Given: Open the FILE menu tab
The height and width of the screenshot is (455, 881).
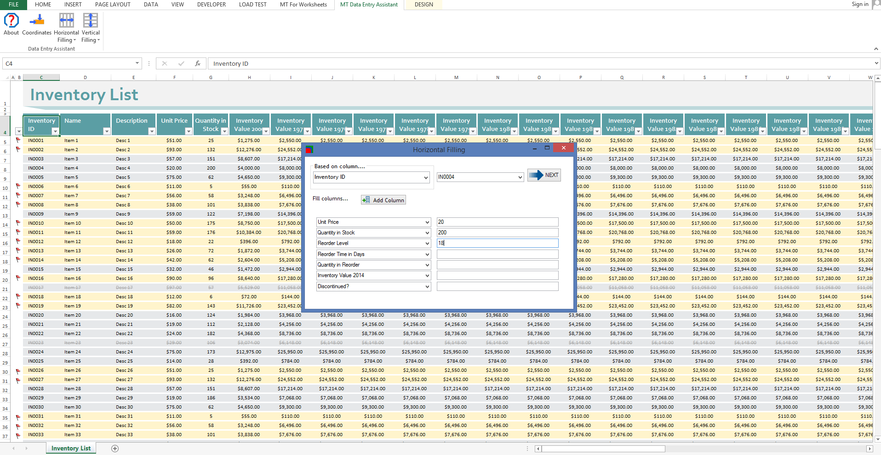Looking at the screenshot, I should [14, 5].
